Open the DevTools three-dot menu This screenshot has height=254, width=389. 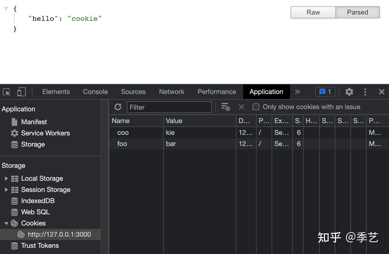pyautogui.click(x=365, y=92)
